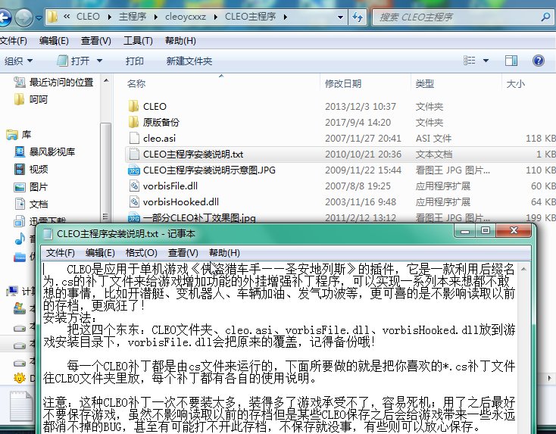The width and height of the screenshot is (556, 434).
Task: Open the Explorer 工具(T) menu
Action: pos(138,41)
